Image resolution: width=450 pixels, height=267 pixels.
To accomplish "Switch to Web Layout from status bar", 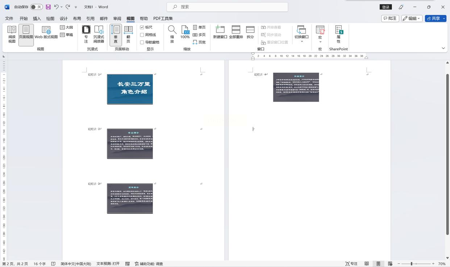I will (390, 264).
